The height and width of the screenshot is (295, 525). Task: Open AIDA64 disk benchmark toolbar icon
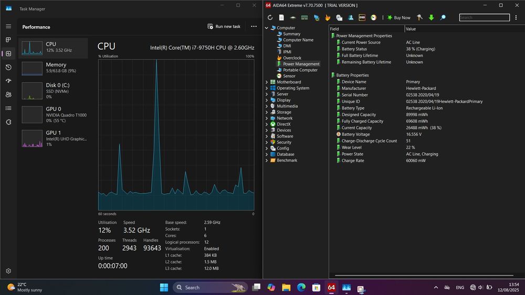pyautogui.click(x=292, y=17)
